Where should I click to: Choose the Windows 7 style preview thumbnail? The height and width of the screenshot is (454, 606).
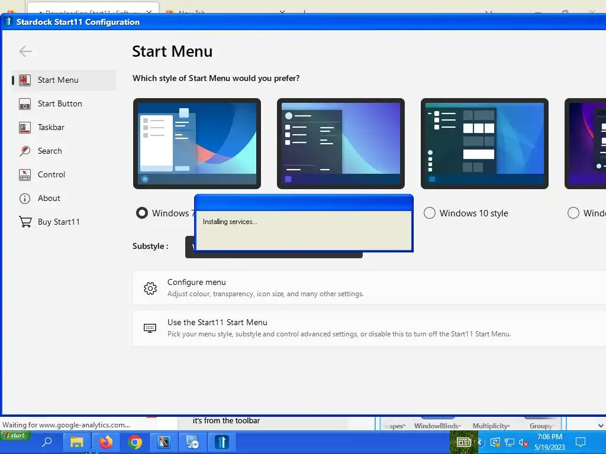pos(197,144)
